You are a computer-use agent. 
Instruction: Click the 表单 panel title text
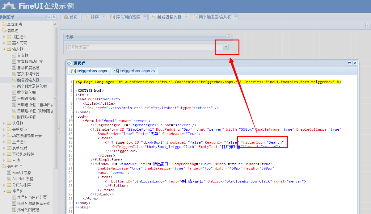click(70, 37)
